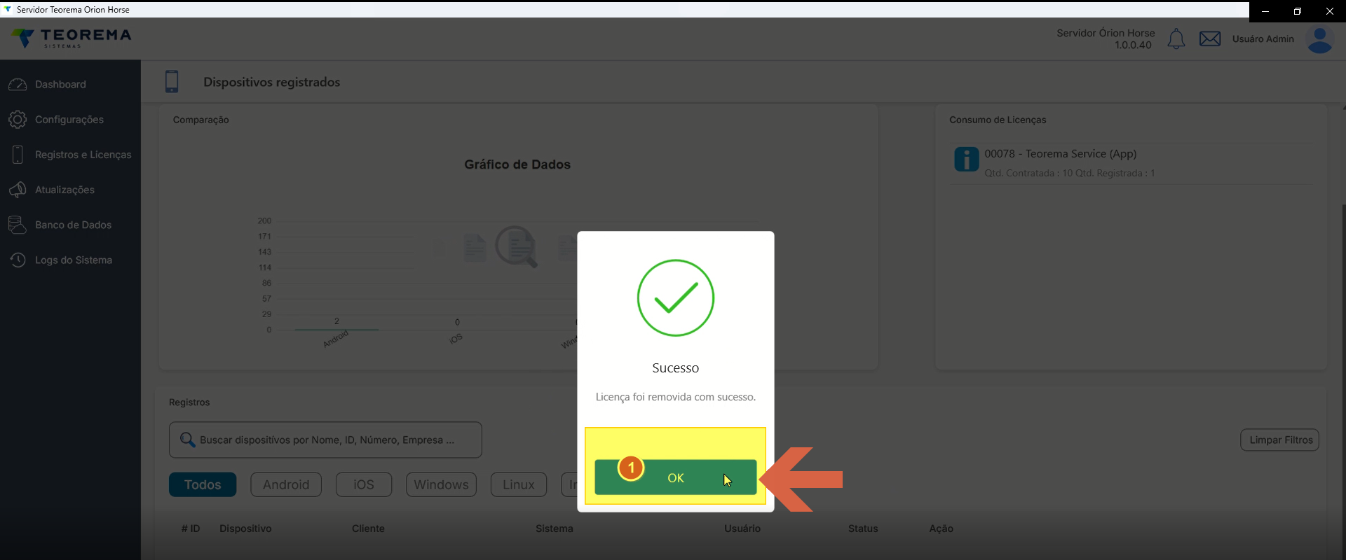Viewport: 1346px width, 560px height.
Task: Click the Usuáro Admin label
Action: point(1263,39)
